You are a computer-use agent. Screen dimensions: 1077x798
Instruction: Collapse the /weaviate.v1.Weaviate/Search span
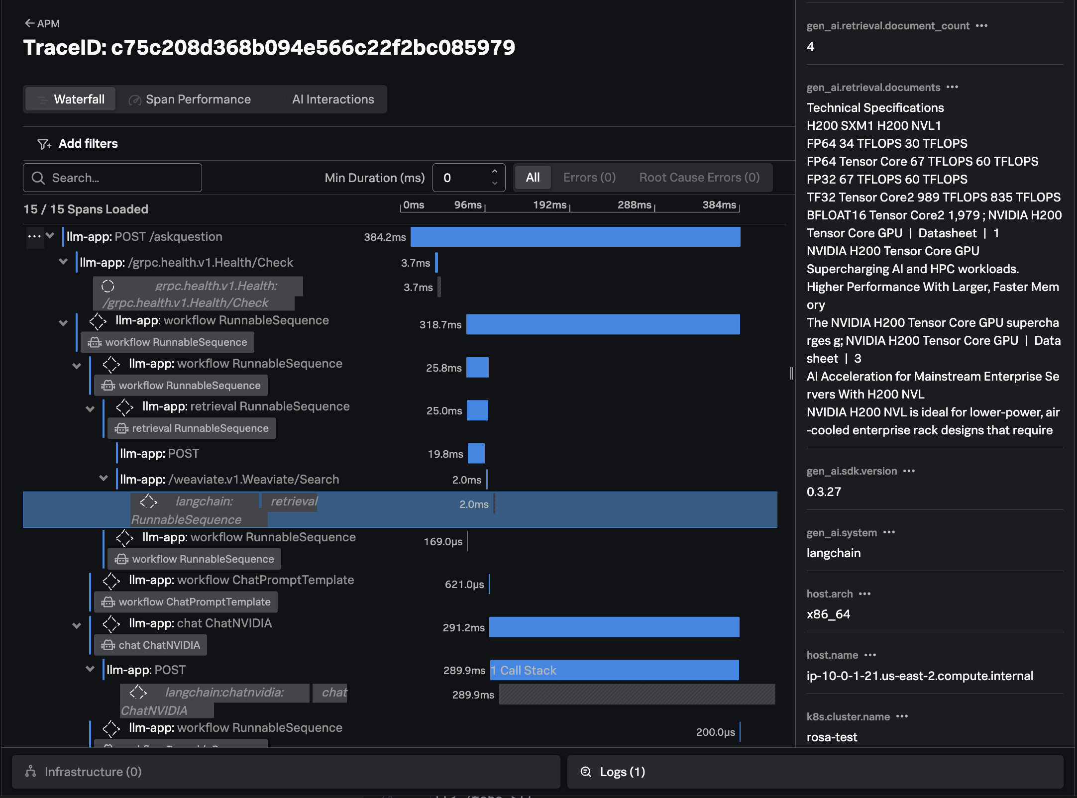click(104, 479)
